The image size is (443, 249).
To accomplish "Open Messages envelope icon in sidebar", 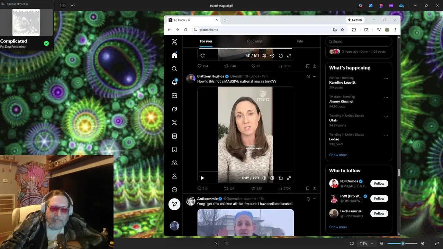I will pos(174,96).
